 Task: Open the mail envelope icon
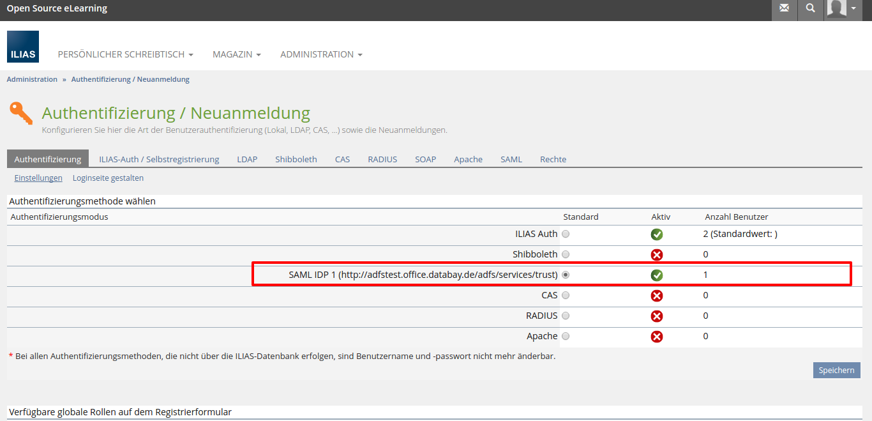(784, 8)
